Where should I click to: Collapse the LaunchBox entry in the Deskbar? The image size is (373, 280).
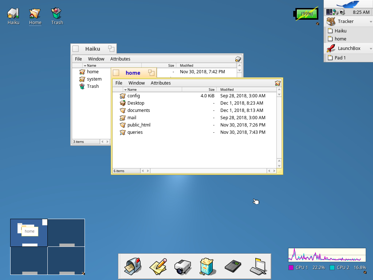[x=371, y=48]
